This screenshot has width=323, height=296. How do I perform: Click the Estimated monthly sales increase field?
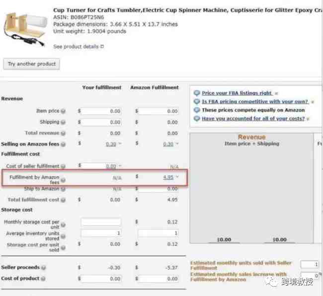(310, 276)
